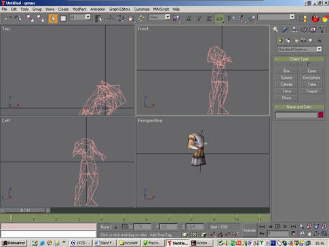Open the Graph Editors menu

point(119,9)
